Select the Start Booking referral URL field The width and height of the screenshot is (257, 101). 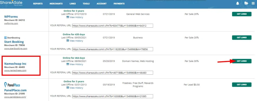coord(113,49)
